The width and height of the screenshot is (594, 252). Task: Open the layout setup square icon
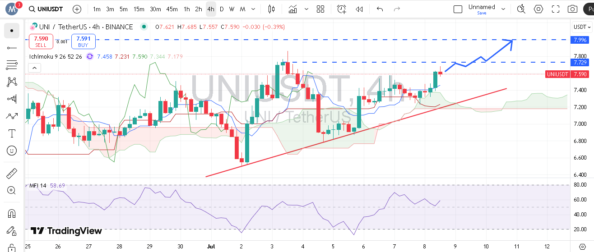[458, 9]
